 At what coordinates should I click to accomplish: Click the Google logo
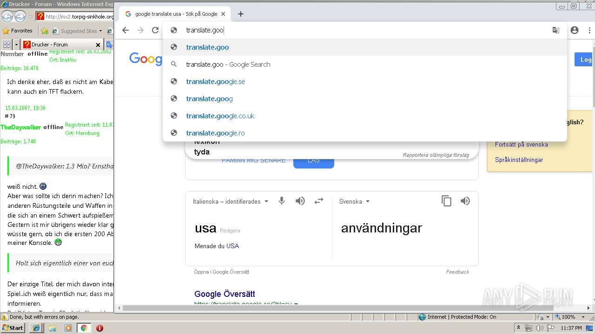(145, 59)
